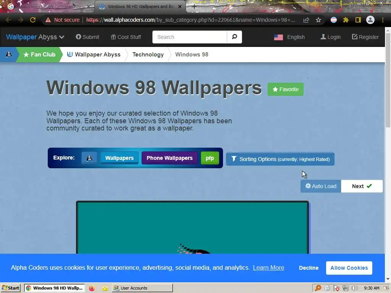The image size is (391, 293).
Task: Open the volume speaker tray icon
Action: tap(355, 288)
